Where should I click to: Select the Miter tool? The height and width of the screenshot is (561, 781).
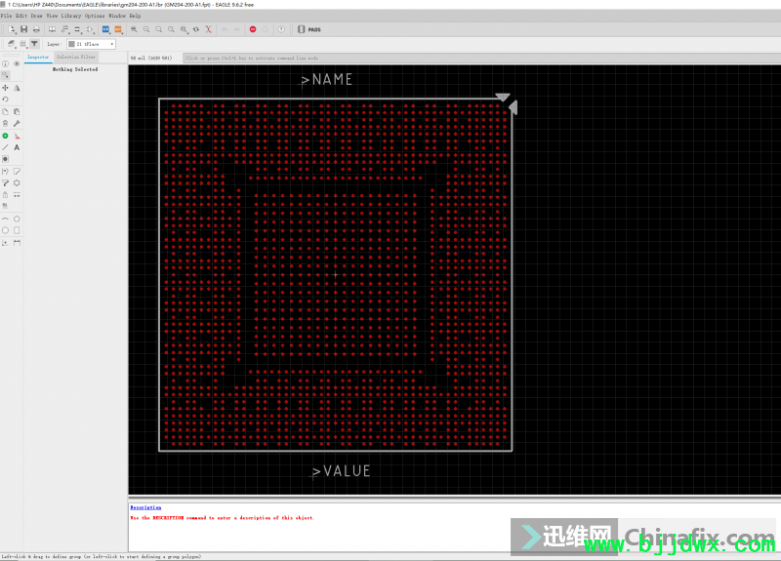17,172
